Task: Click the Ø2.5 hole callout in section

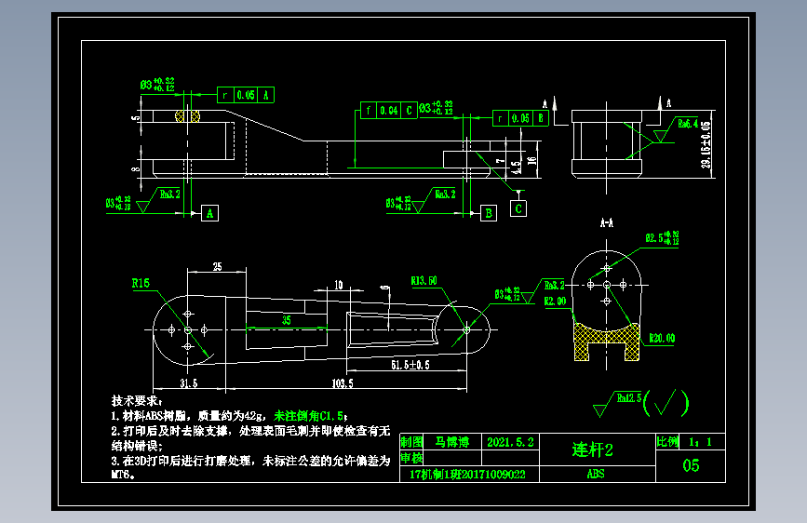Action: (x=662, y=238)
